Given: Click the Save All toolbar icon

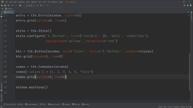Looking at the screenshot, I should click(5, 5).
